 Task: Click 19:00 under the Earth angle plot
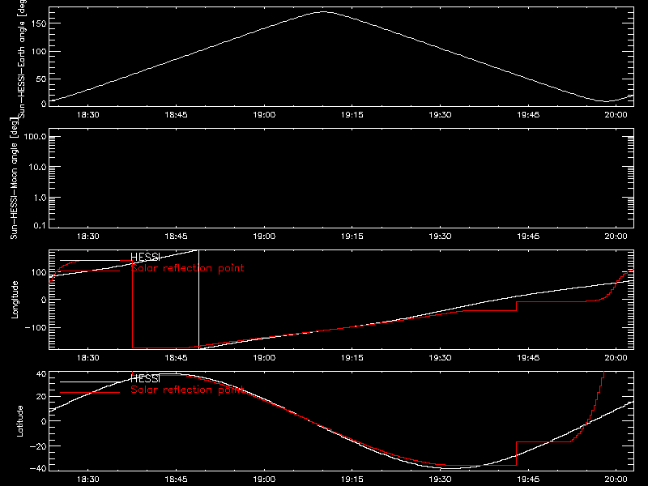(x=264, y=115)
